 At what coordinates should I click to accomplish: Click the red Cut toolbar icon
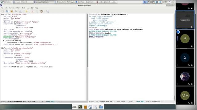pyautogui.click(x=32, y=11)
